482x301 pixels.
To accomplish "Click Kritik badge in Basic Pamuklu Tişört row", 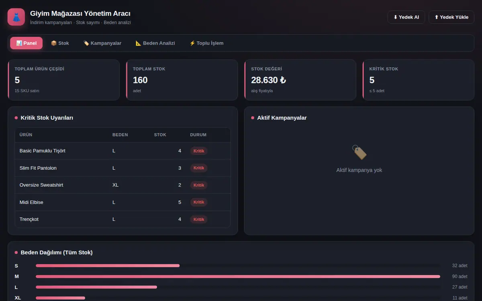I will click(x=199, y=151).
